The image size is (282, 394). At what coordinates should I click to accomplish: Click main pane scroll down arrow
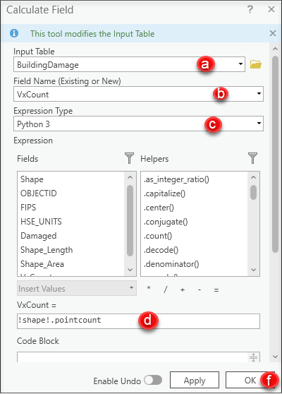point(275,357)
